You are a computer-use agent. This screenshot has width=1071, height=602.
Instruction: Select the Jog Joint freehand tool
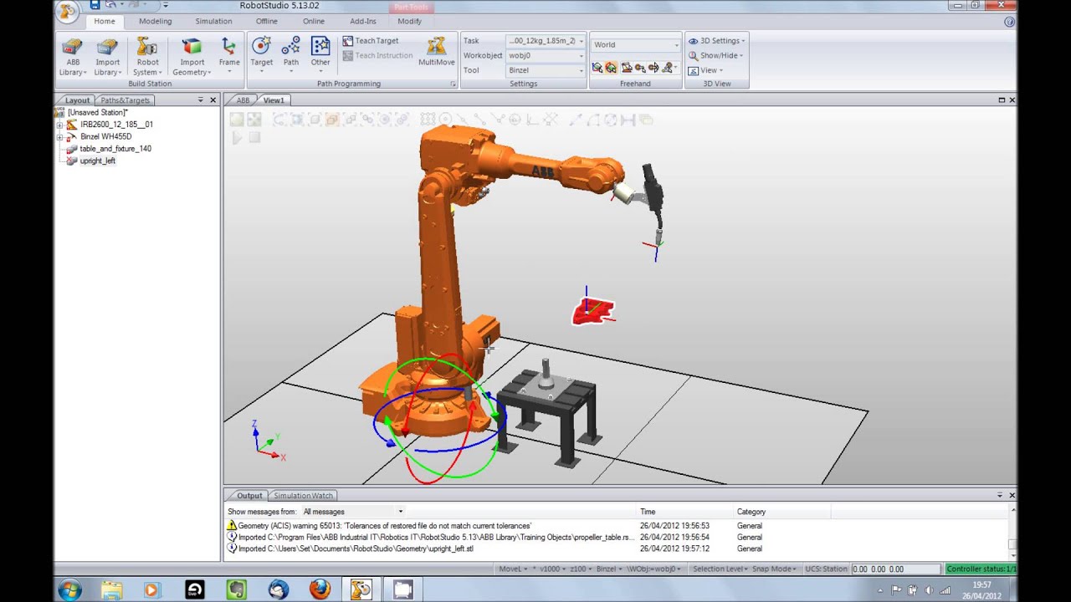[625, 67]
